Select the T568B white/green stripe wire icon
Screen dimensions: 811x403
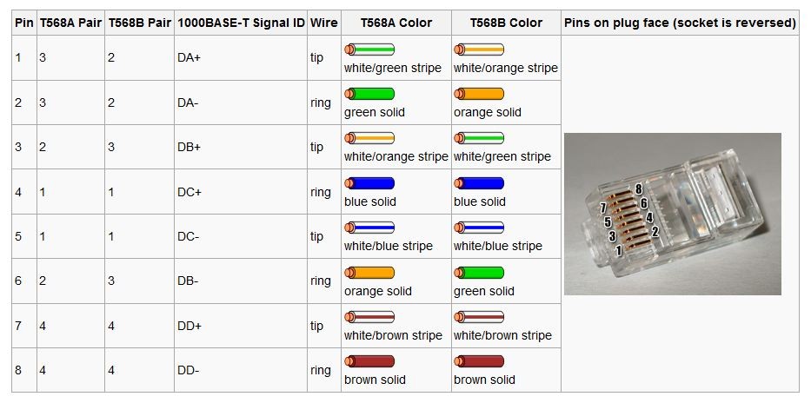pos(479,138)
